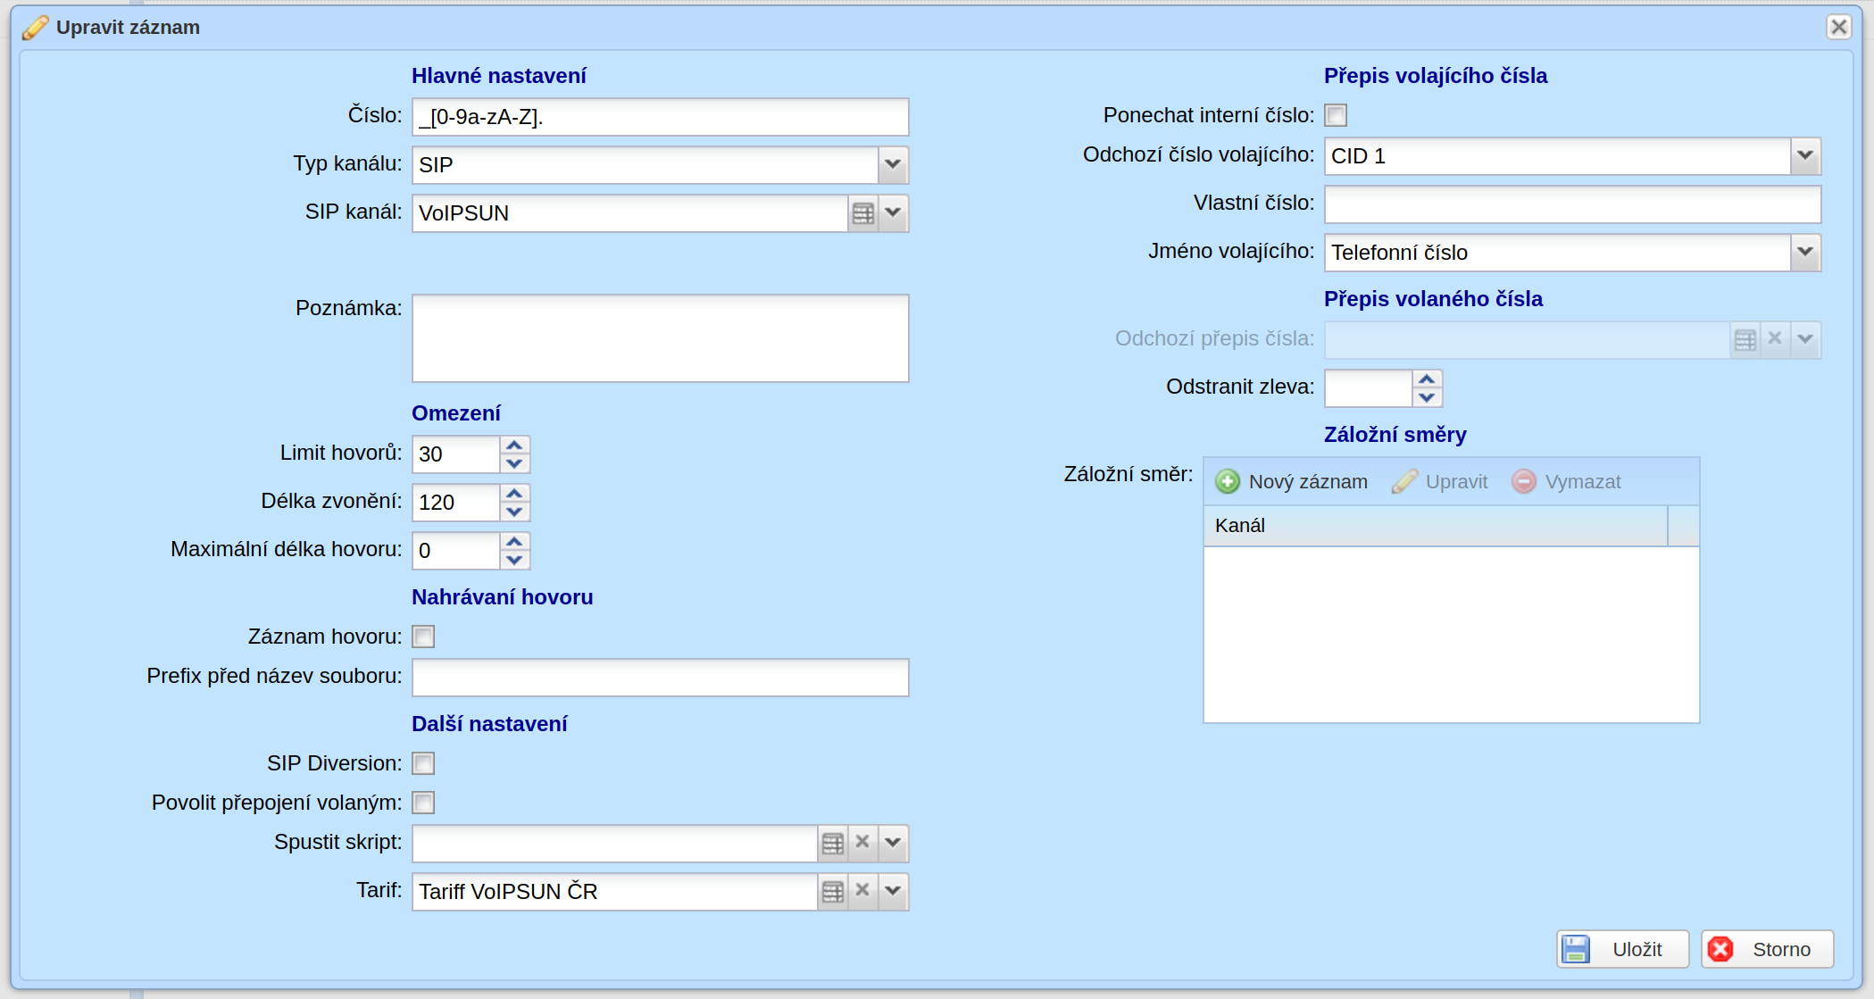The width and height of the screenshot is (1874, 999).
Task: Expand the Odchozí přepis čísla dropdown arrow
Action: pyautogui.click(x=1805, y=339)
